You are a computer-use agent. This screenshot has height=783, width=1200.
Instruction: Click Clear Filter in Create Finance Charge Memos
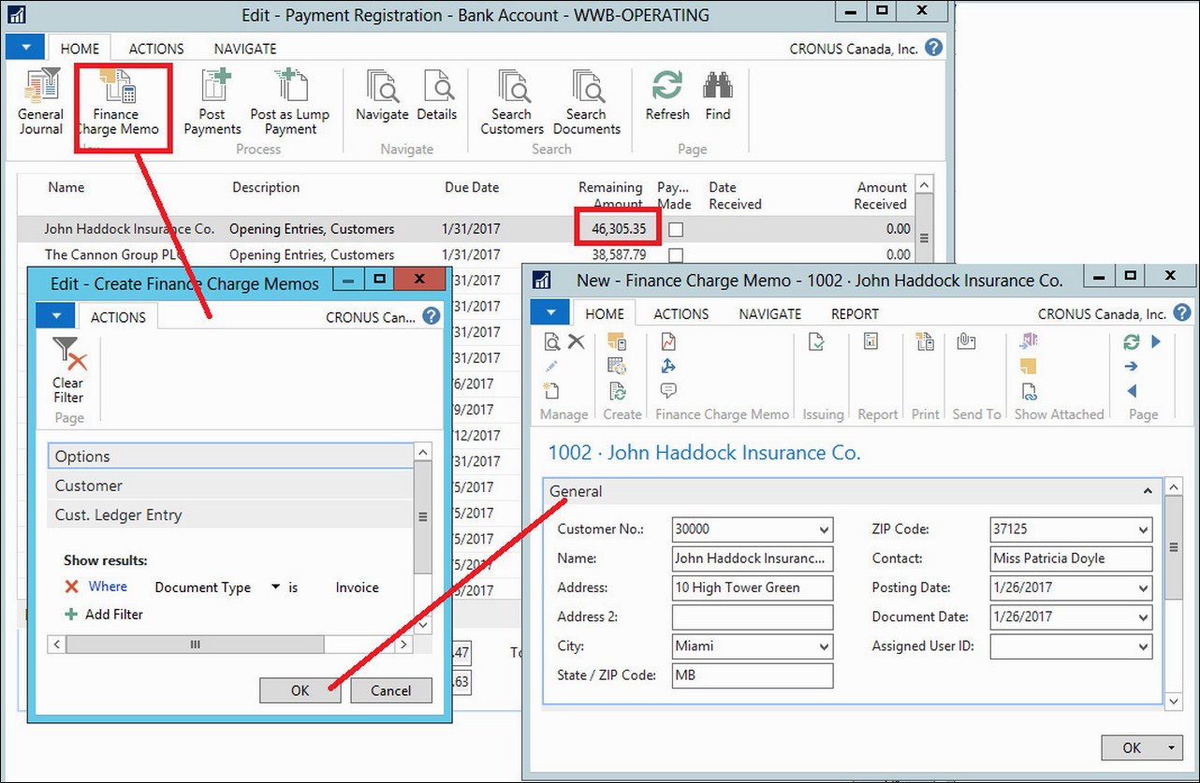[x=68, y=370]
